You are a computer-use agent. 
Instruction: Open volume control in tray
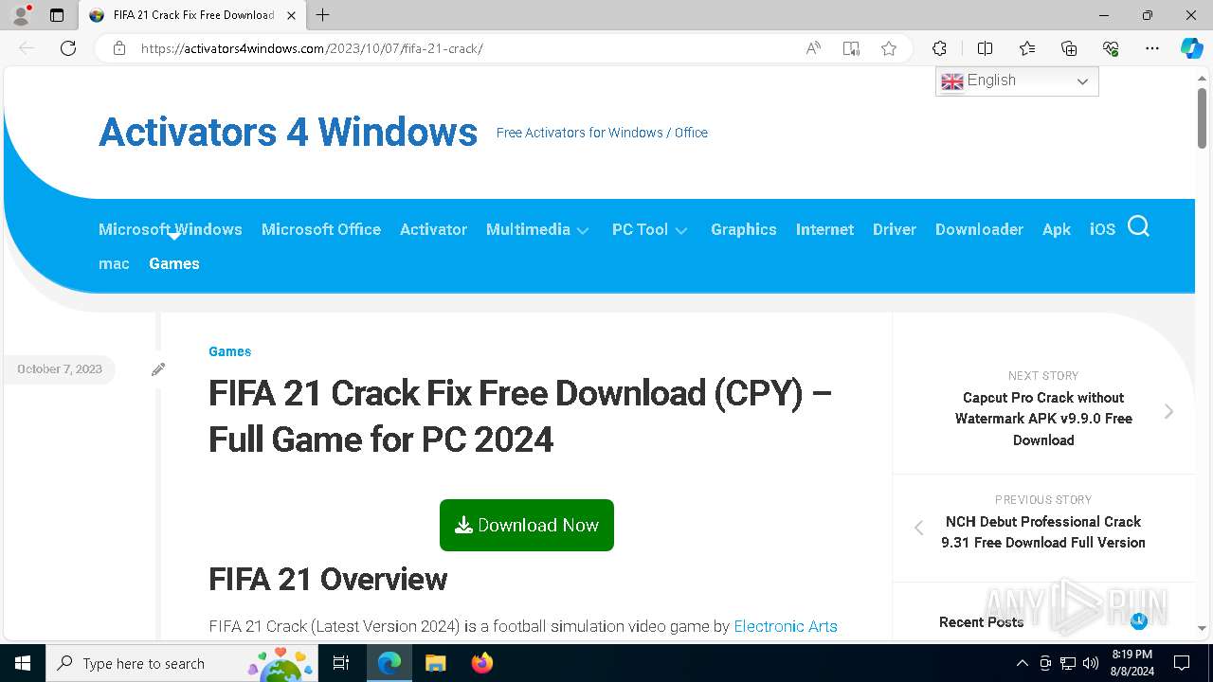1091,663
